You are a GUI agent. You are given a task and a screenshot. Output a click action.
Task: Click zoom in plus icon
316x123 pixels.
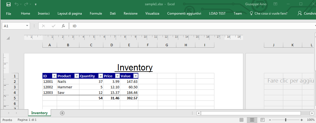[x=302, y=120]
